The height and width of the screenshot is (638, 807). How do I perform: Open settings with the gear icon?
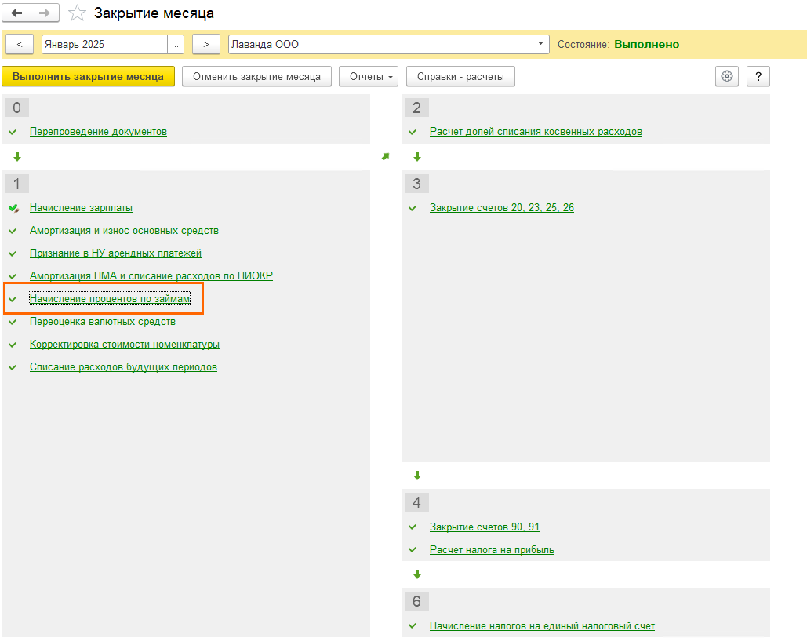pos(727,76)
